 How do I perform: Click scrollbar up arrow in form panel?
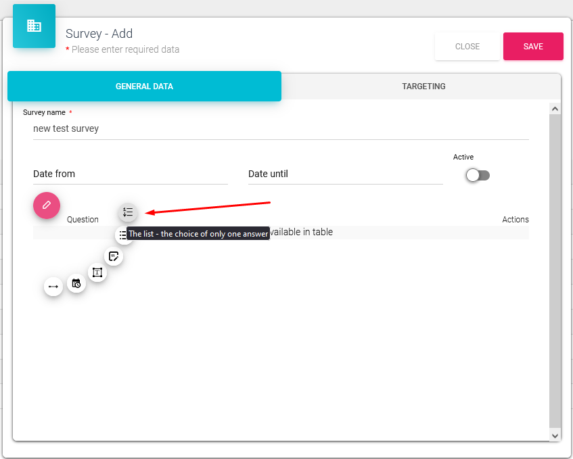click(x=555, y=108)
